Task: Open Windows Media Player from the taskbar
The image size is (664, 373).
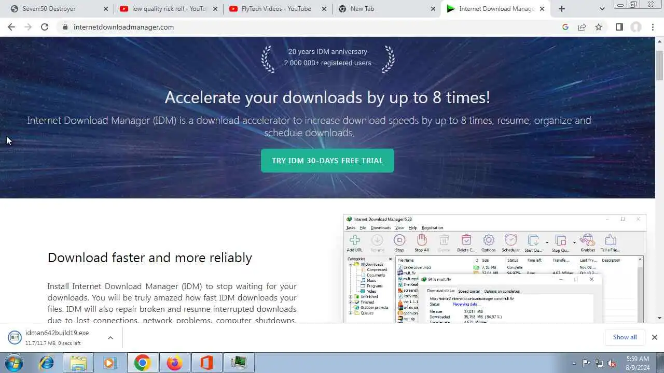Action: 110,363
